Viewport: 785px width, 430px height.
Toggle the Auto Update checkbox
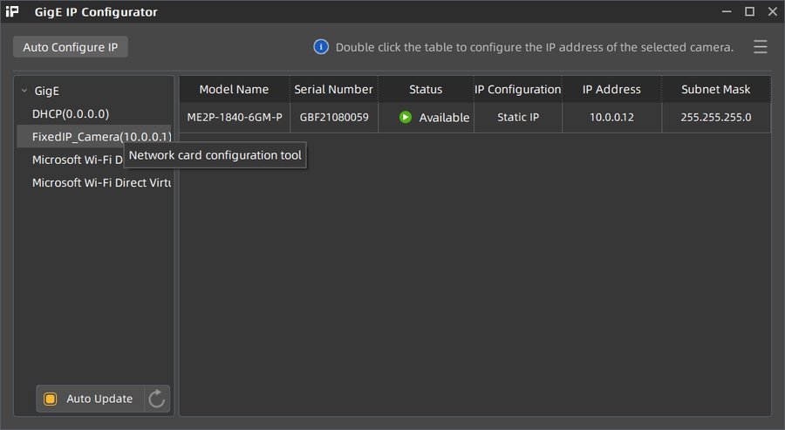(51, 399)
